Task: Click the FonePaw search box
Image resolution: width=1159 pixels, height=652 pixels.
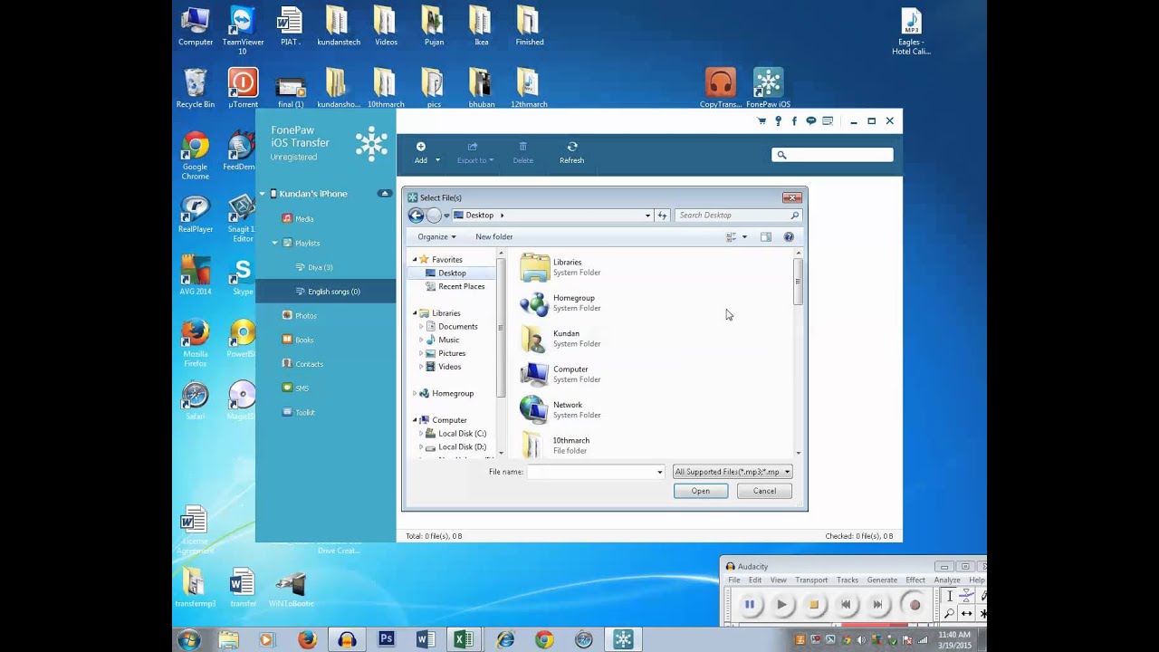Action: [x=832, y=155]
